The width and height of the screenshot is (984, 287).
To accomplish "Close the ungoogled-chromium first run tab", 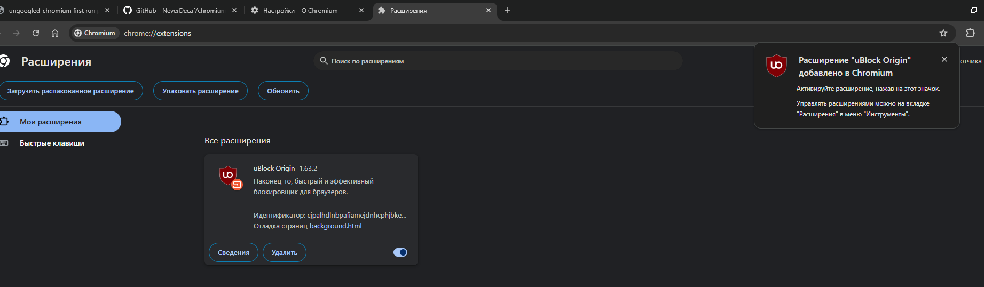I will tap(107, 10).
